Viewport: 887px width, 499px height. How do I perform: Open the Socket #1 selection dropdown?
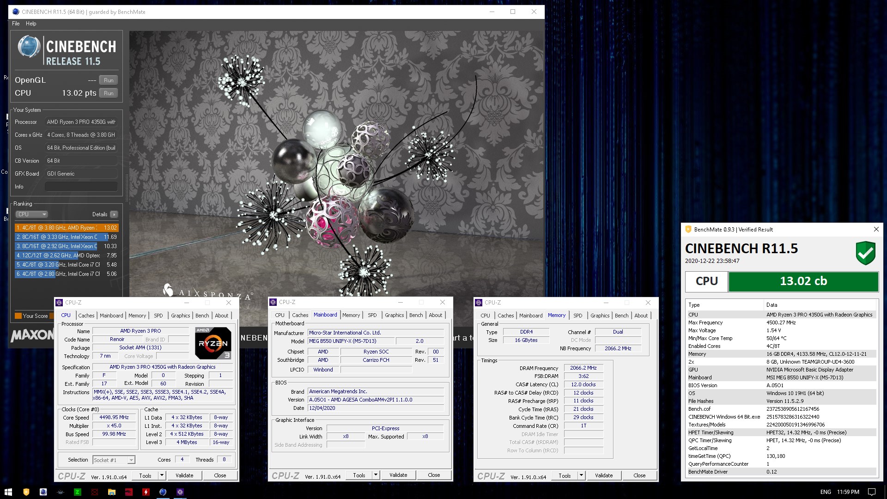pyautogui.click(x=114, y=460)
